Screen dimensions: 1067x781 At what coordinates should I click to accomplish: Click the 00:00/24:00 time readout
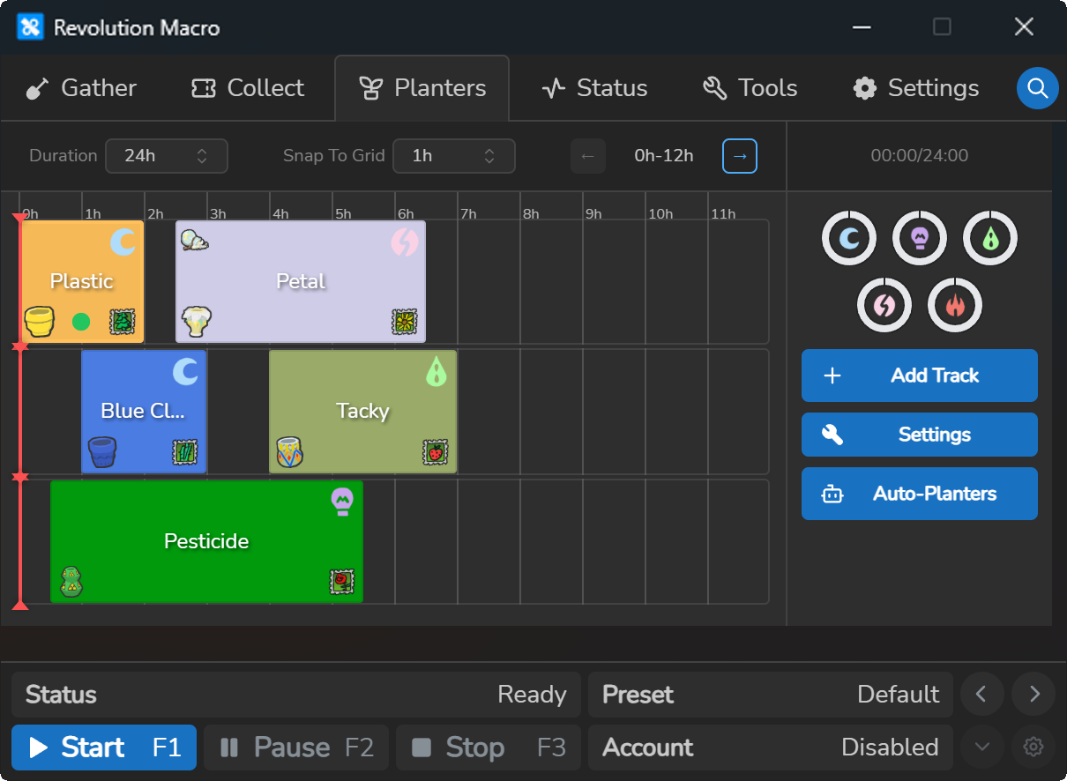pos(920,156)
